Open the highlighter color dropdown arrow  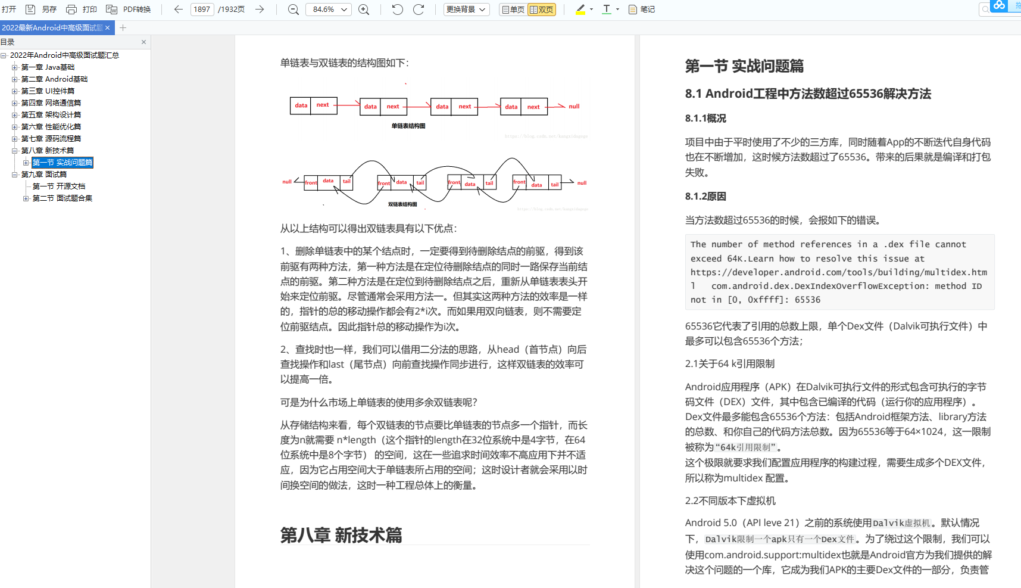[x=591, y=10]
